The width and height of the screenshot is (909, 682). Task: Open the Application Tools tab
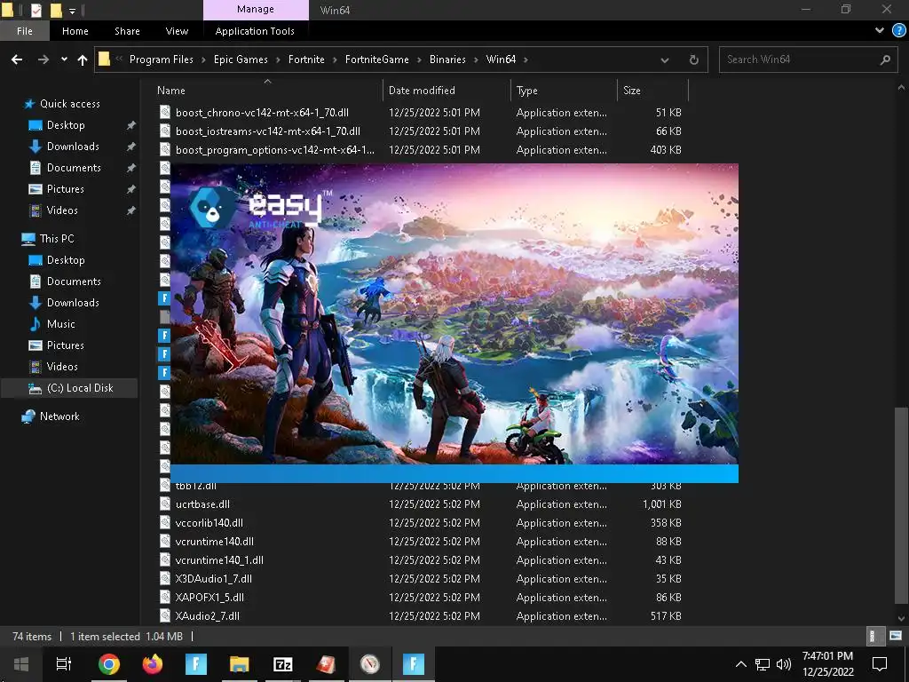(x=255, y=31)
